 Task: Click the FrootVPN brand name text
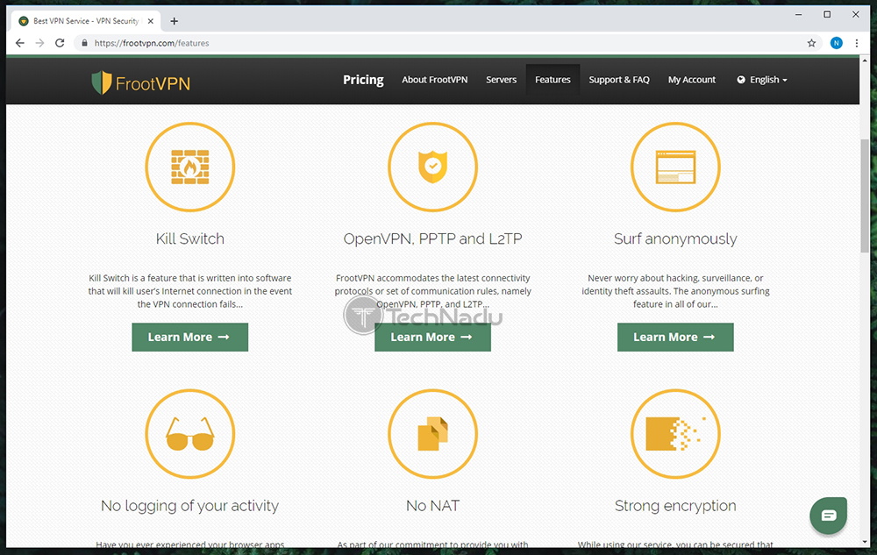pos(153,84)
